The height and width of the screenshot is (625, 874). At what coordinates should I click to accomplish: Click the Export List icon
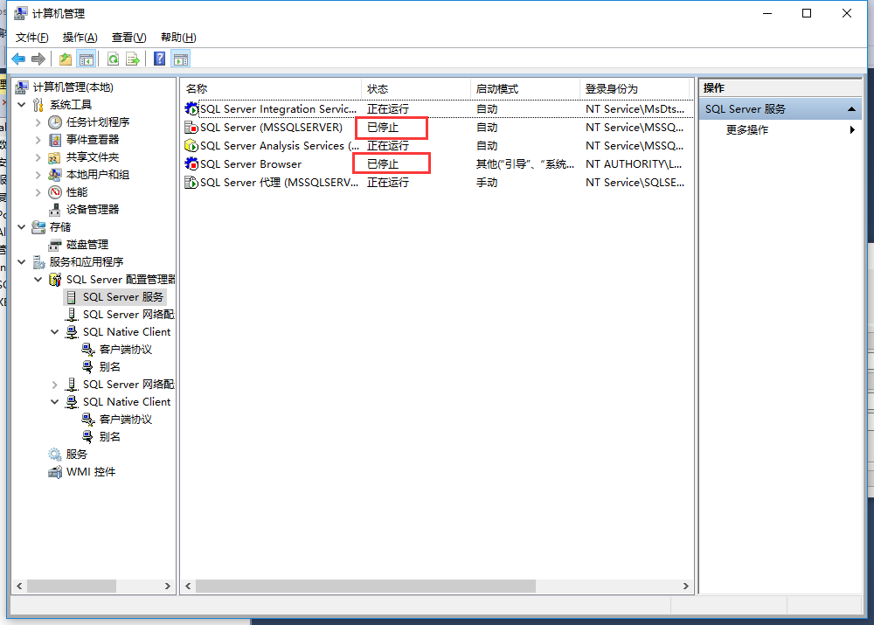click(x=132, y=59)
